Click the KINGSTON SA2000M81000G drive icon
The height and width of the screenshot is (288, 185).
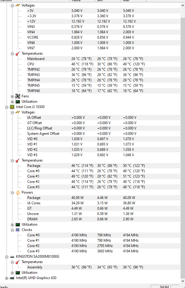[x=12, y=257]
